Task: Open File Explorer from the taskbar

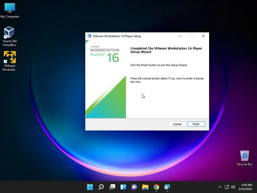Action: [x=145, y=187]
